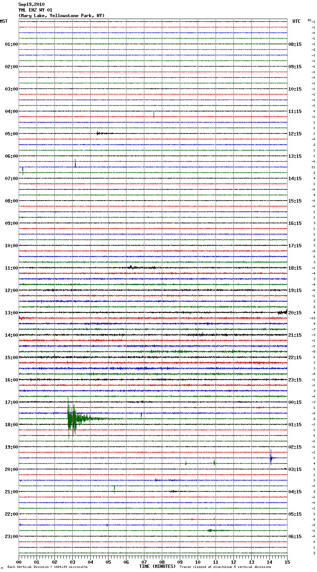Viewport: 317px width, 572px height.
Task: Click minute 10 tick label on bottom axis
Action: click(198, 562)
